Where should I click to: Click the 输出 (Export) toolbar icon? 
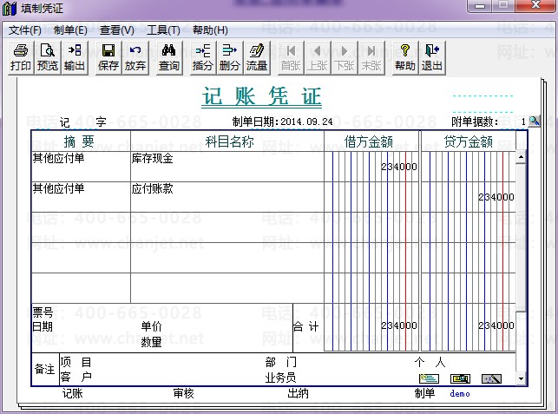pyautogui.click(x=75, y=57)
